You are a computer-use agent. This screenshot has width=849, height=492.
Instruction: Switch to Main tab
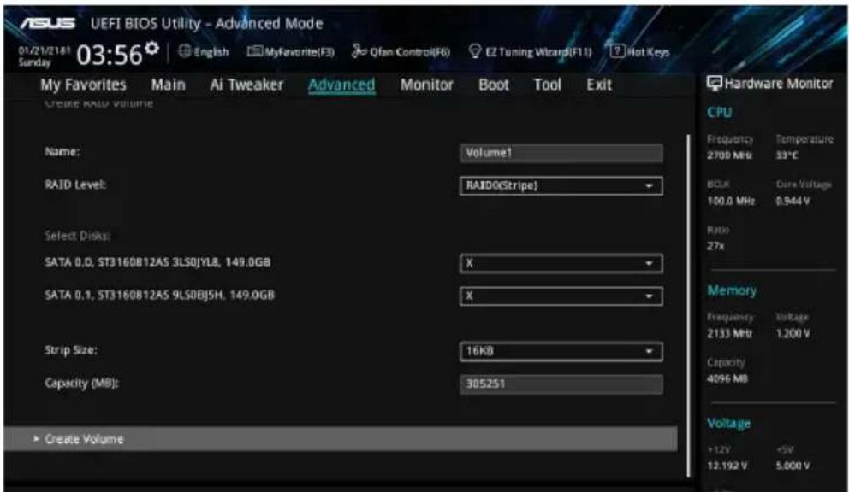169,85
